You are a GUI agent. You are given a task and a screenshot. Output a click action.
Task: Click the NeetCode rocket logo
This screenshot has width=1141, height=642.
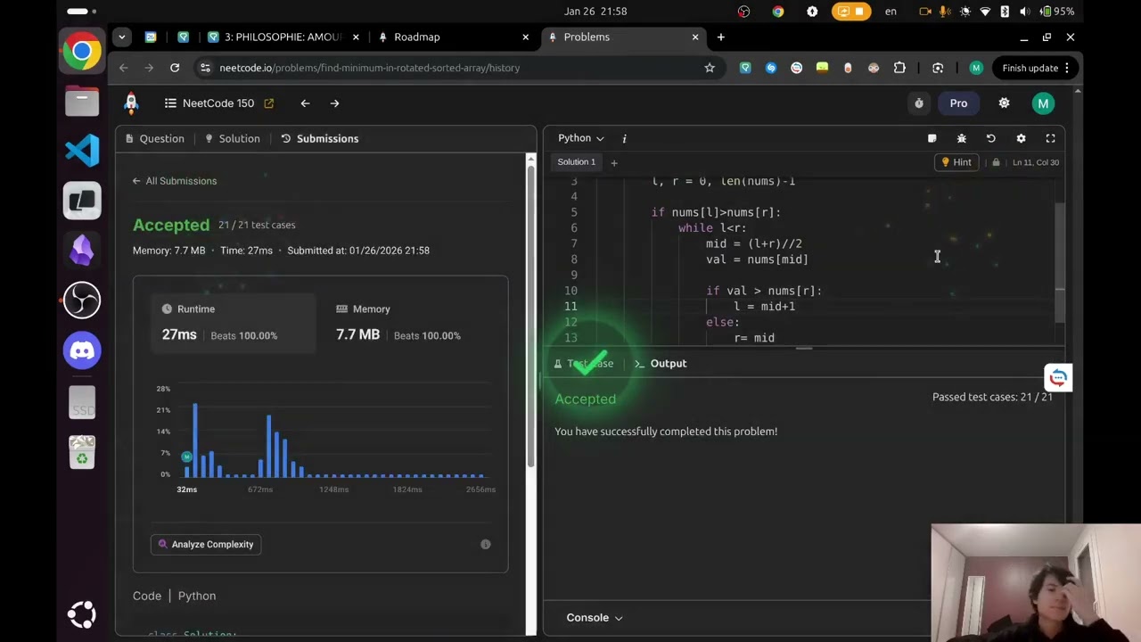coord(131,103)
